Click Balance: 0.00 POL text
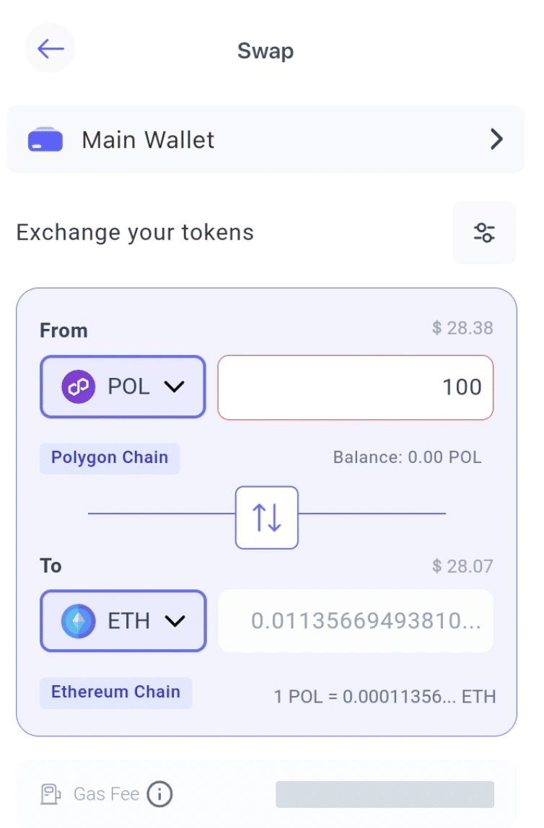Screen dimensions: 544x828 [407, 457]
